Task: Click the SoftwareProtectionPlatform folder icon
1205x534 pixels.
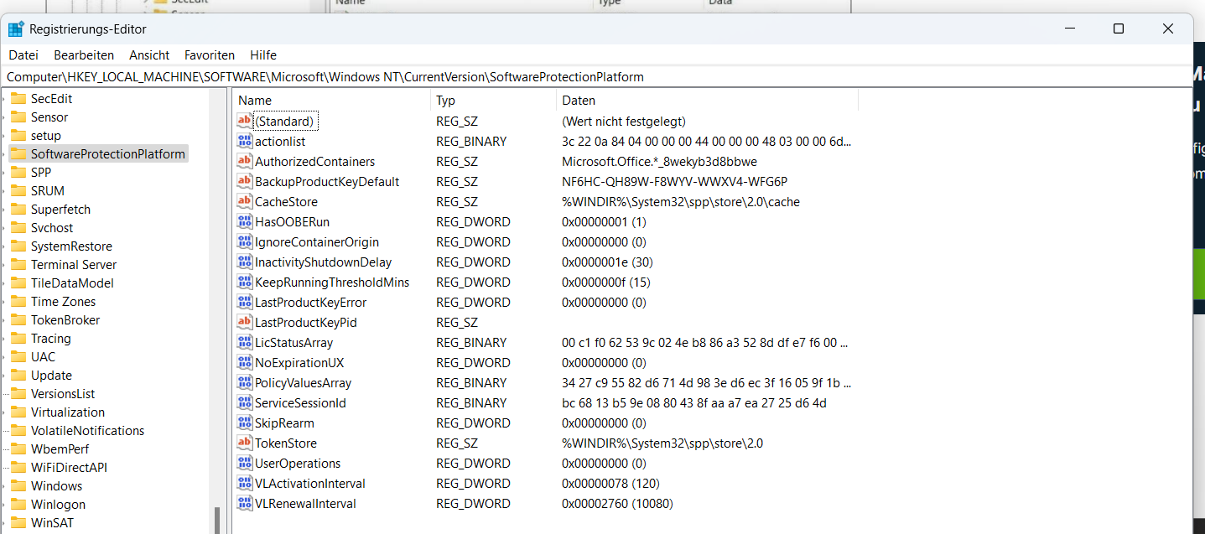Action: click(x=18, y=154)
